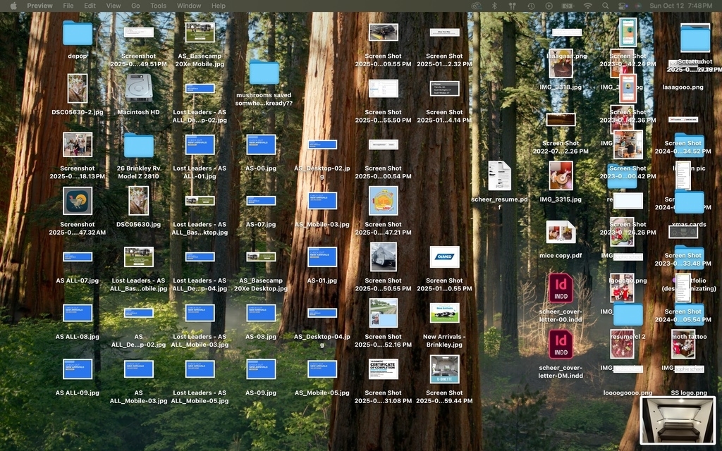
Task: Open the depop folder
Action: (x=78, y=33)
